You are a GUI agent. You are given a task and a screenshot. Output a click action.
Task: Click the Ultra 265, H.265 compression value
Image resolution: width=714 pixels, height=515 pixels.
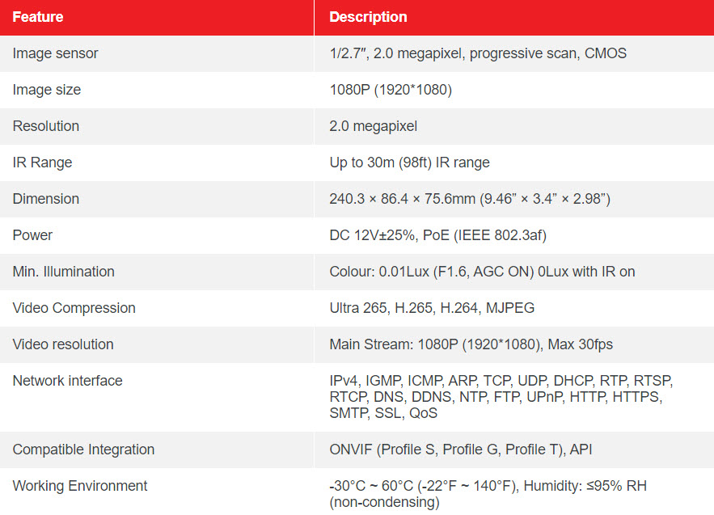pyautogui.click(x=432, y=308)
